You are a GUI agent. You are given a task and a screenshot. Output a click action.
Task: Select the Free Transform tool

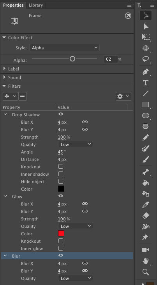(146, 37)
